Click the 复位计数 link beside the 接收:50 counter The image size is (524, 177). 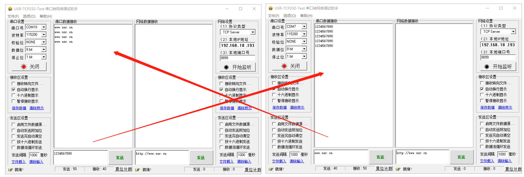[384, 168]
